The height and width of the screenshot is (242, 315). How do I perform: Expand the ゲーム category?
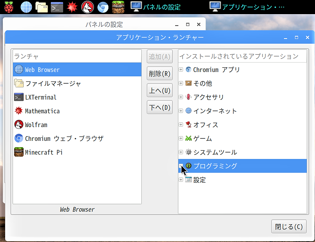pyautogui.click(x=181, y=139)
